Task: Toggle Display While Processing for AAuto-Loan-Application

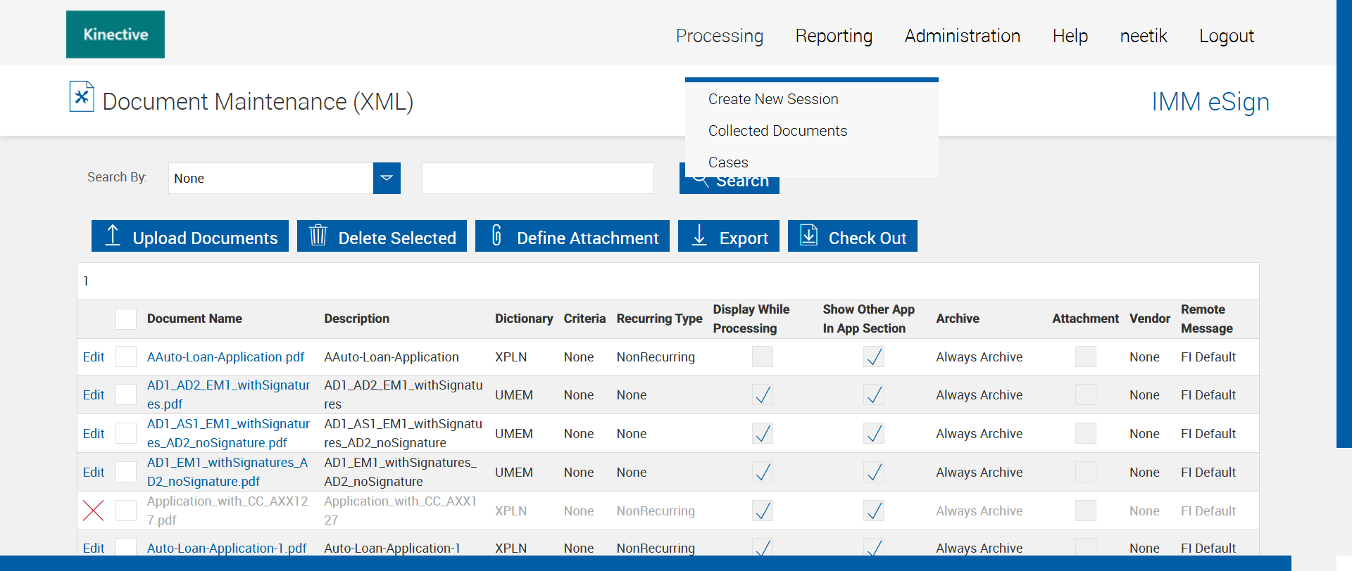Action: click(x=762, y=357)
